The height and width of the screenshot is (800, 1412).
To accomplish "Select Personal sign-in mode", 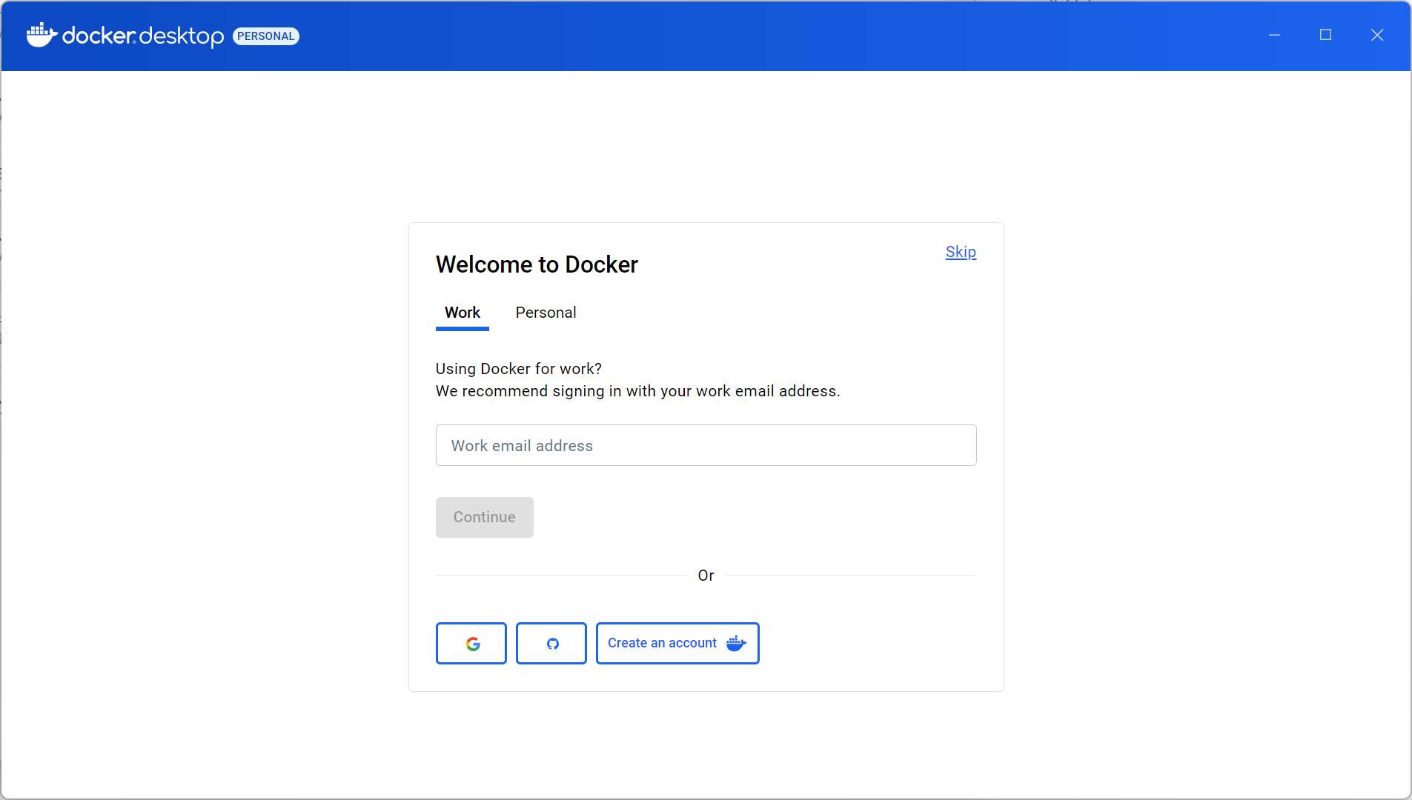I will [546, 312].
